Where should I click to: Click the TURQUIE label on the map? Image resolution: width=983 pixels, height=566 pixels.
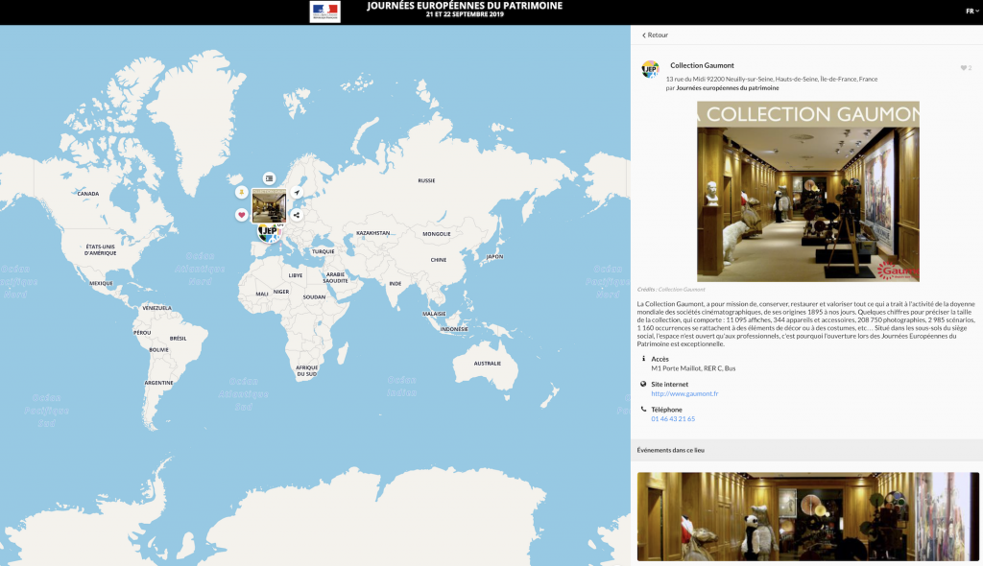323,251
